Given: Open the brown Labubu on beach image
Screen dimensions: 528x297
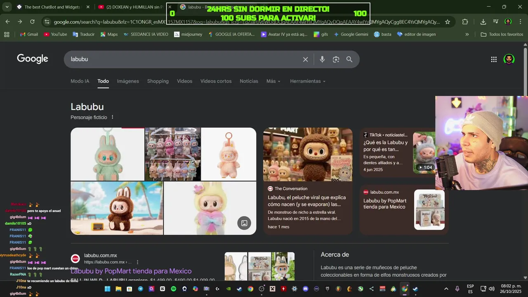Looking at the screenshot, I should [117, 208].
